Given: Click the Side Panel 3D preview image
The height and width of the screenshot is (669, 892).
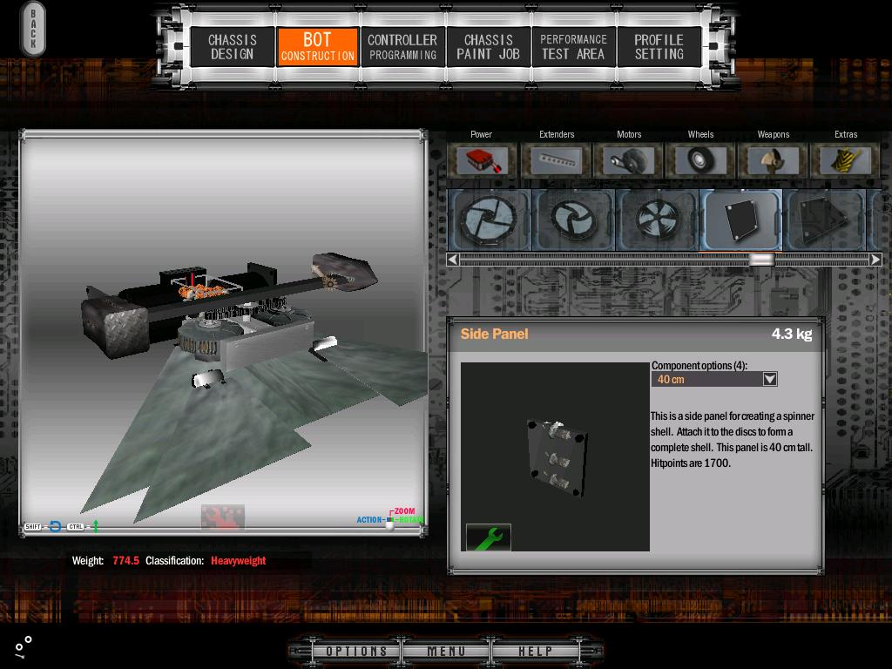Looking at the screenshot, I should [555, 456].
